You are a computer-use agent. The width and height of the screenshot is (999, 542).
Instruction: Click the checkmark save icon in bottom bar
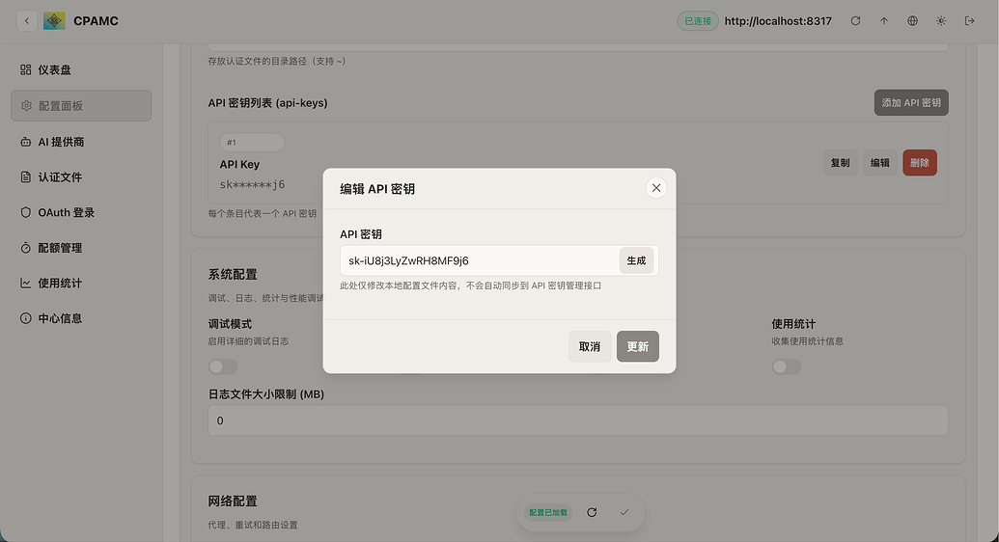pyautogui.click(x=624, y=513)
